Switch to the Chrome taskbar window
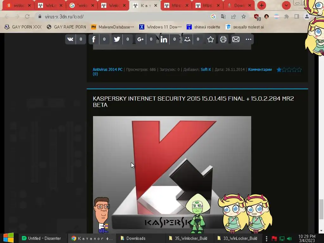 click(x=92, y=239)
